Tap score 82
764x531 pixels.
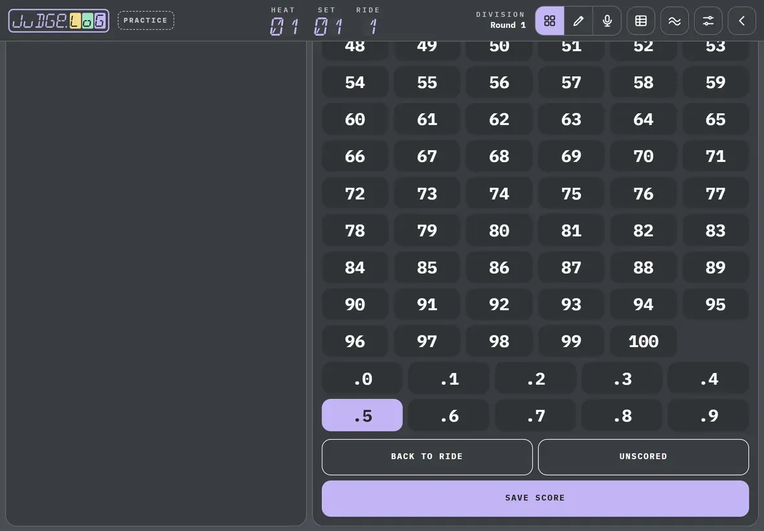[x=643, y=230]
